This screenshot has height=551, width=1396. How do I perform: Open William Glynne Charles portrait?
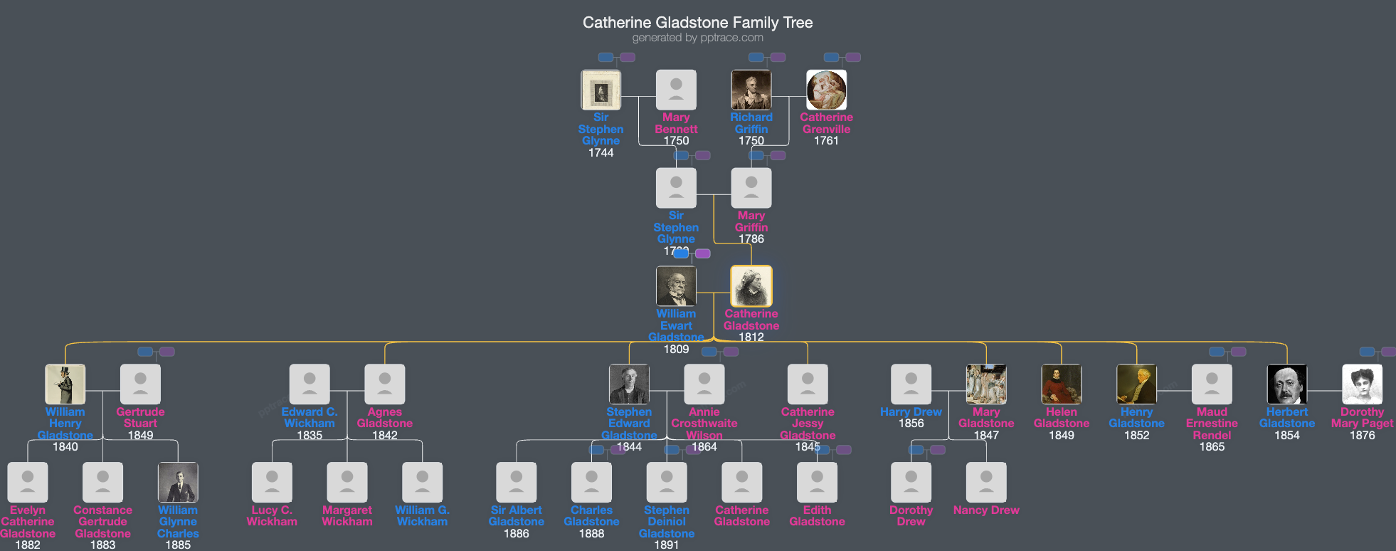tap(178, 483)
